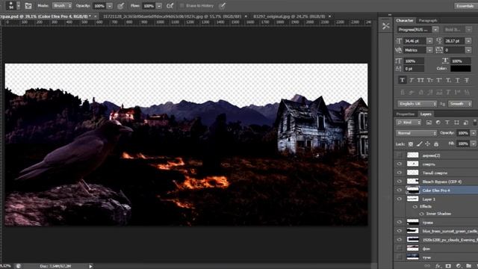Toggle All Caps text style
The image size is (478, 269).
pos(420,80)
